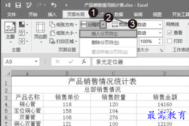The height and width of the screenshot is (126, 189).
Task: Select the cell containing 14160
Action: tap(163, 104)
